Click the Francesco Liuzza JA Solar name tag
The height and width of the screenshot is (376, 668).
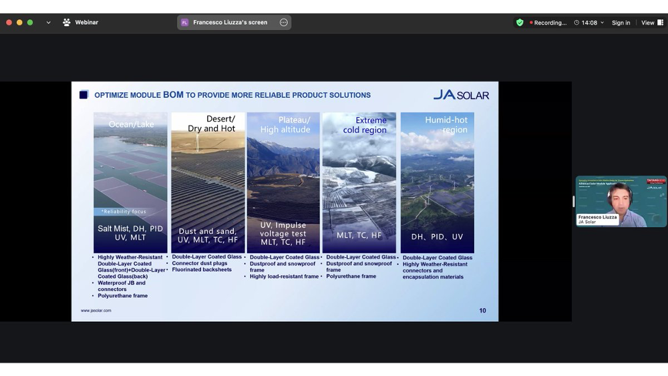pos(597,219)
